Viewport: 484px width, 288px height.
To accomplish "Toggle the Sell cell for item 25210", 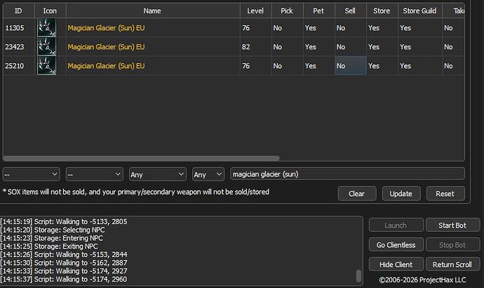I will click(x=350, y=65).
